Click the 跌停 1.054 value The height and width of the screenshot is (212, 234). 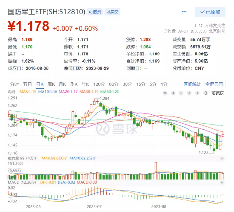[x=145, y=47]
